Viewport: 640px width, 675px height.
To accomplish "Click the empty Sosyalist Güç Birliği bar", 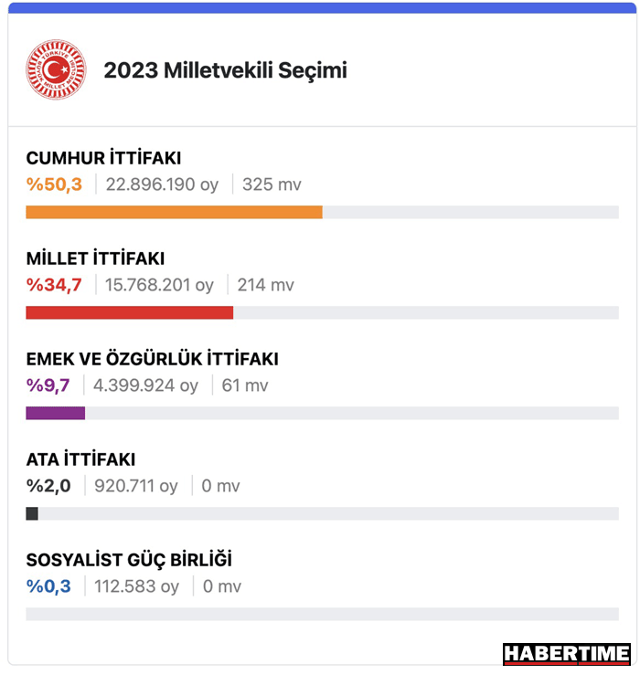I will tap(323, 615).
